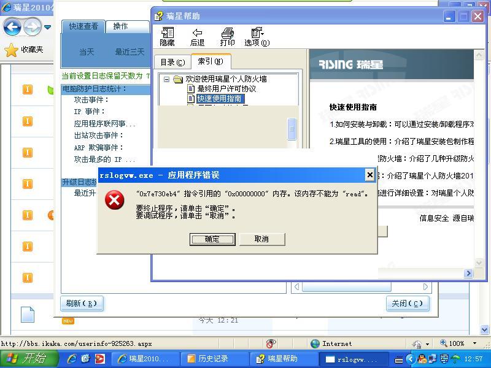491x368 pixels.
Task: Click the Hide (隐藏) toolbar icon in Rising Help
Action: [167, 37]
